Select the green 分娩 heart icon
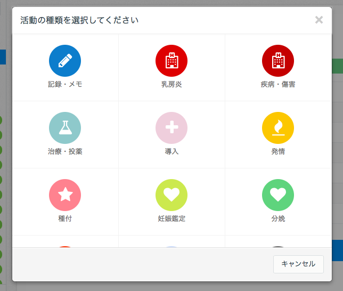The width and height of the screenshot is (343, 291). pyautogui.click(x=278, y=195)
